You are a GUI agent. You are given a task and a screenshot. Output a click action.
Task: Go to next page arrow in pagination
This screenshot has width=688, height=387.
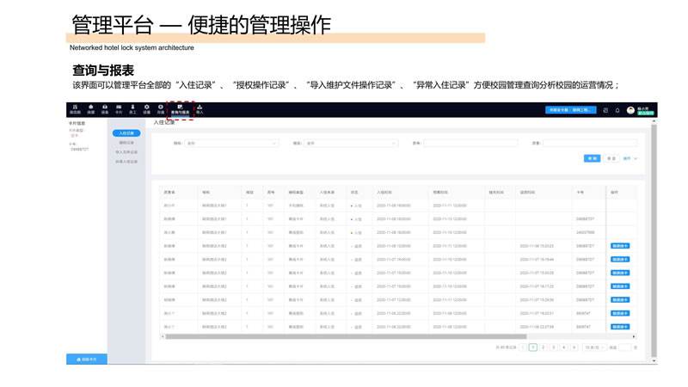[574, 347]
